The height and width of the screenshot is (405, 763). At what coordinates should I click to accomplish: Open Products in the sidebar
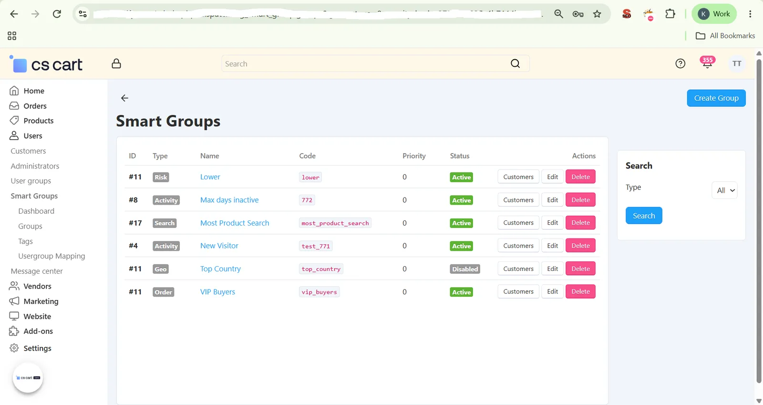coord(39,121)
